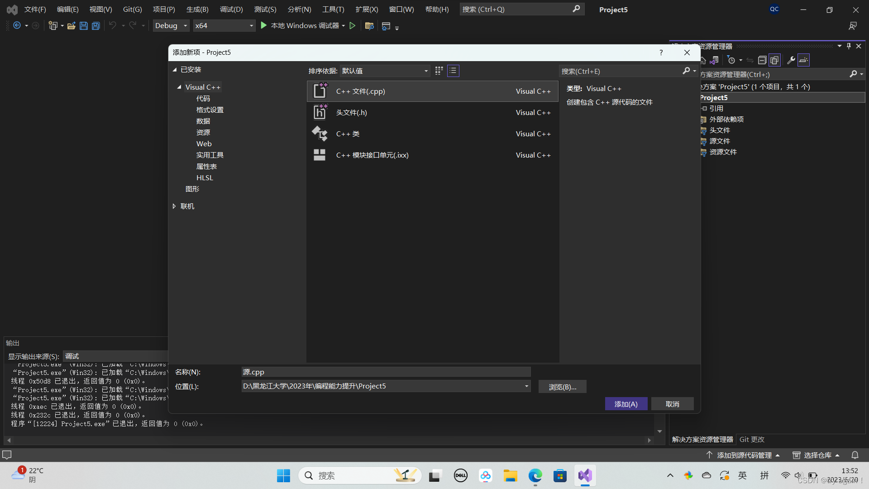The image size is (869, 489).
Task: Click the properties wrench icon in Solution Explorer
Action: coord(791,60)
